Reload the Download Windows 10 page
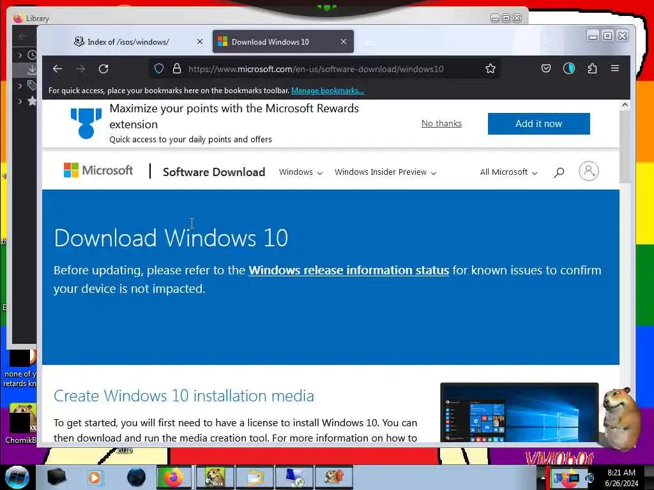Image resolution: width=654 pixels, height=490 pixels. [x=103, y=69]
